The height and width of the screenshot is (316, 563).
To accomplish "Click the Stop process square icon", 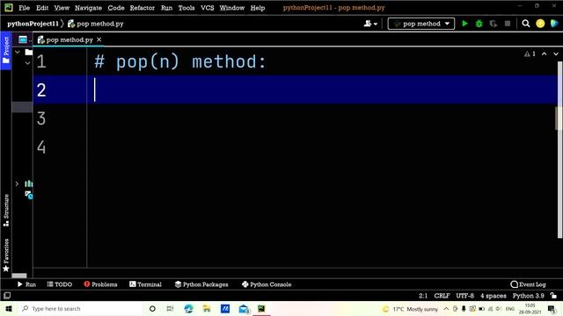I will 508,24.
